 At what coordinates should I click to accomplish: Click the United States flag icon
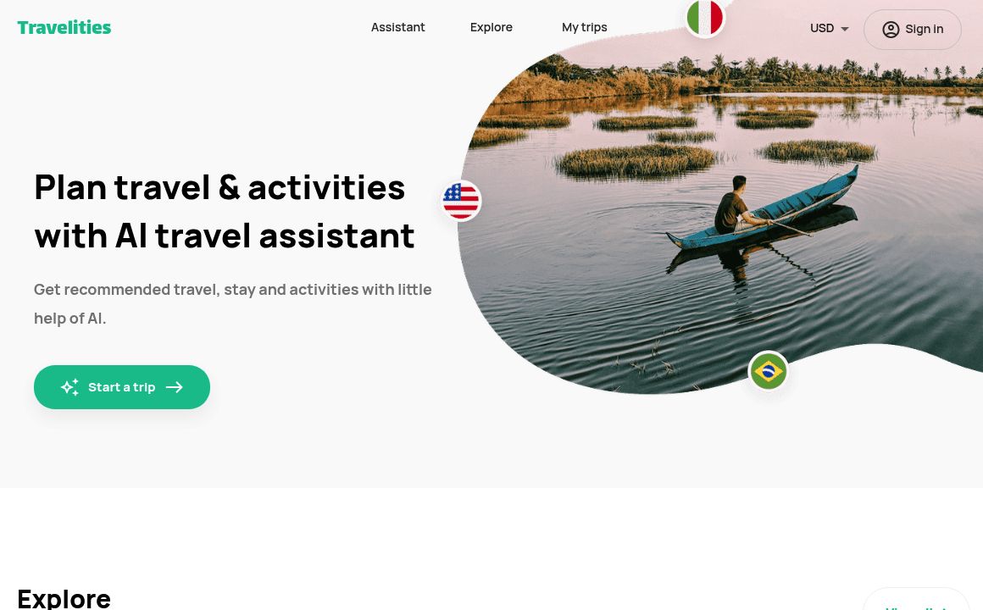coord(461,201)
